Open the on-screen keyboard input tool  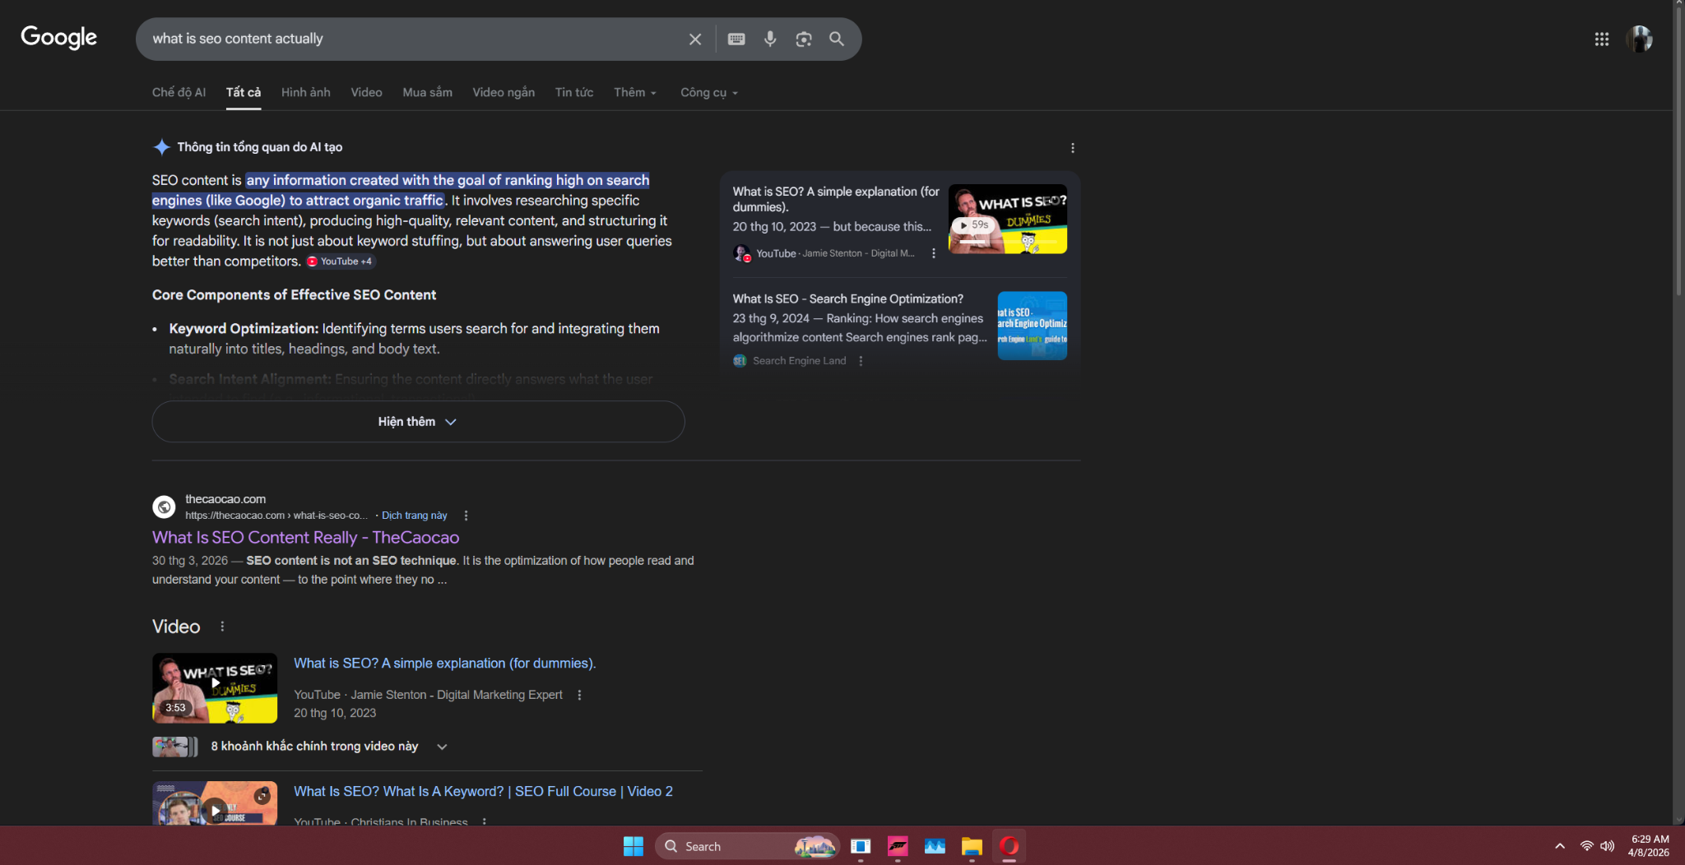pyautogui.click(x=736, y=39)
